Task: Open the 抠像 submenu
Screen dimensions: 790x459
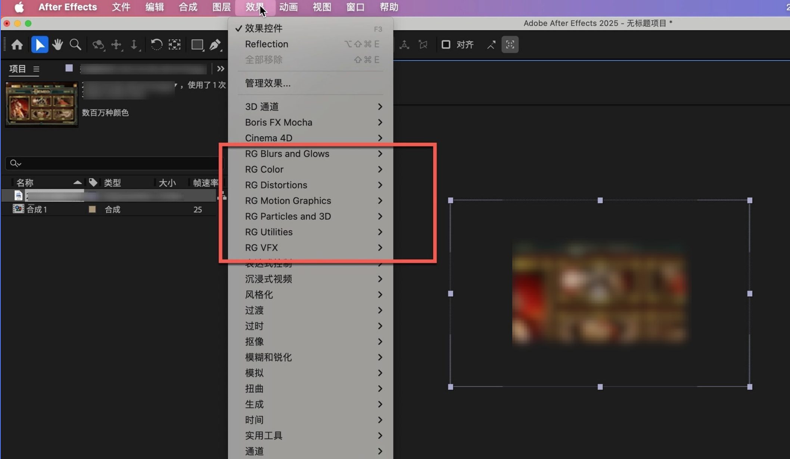Action: pyautogui.click(x=310, y=342)
